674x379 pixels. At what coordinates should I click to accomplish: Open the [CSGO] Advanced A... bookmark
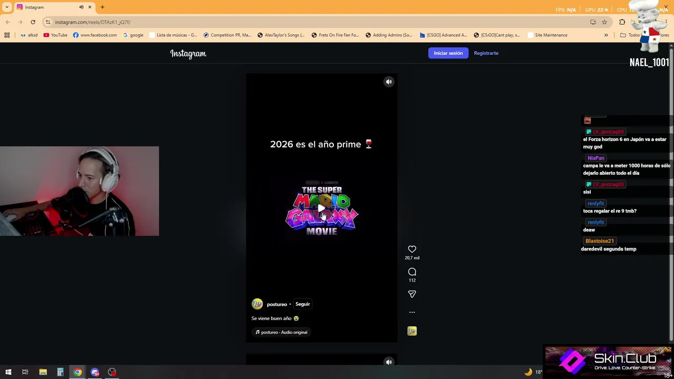coord(443,35)
